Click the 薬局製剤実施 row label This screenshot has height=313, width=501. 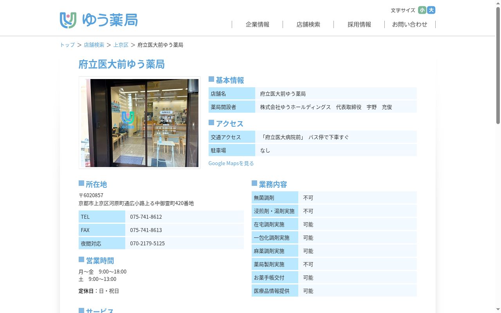275,264
